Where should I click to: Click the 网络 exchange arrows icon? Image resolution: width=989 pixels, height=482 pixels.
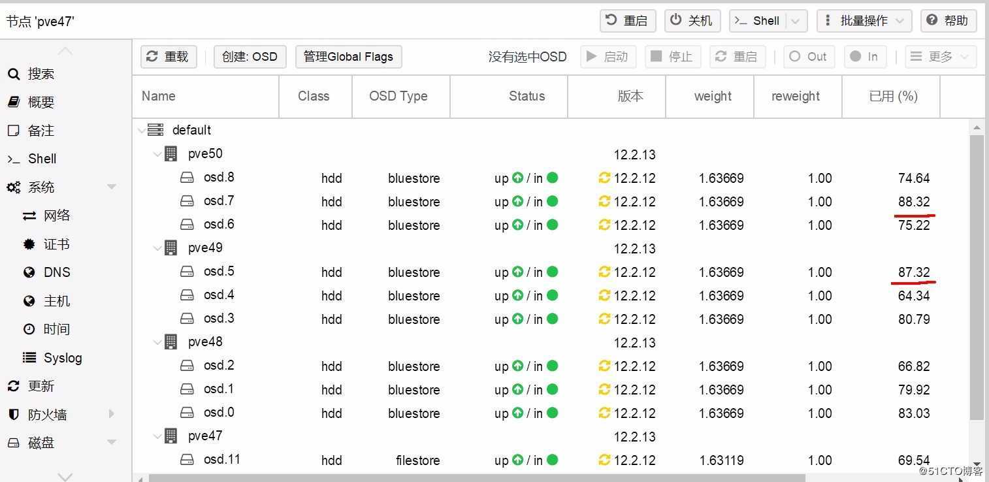[29, 216]
